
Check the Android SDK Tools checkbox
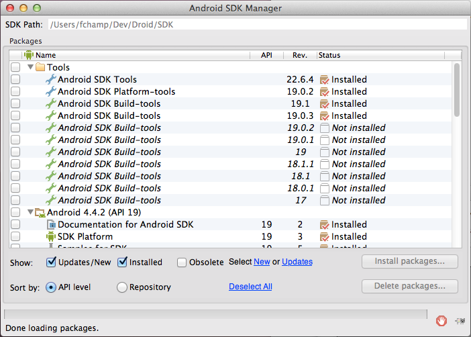15,79
